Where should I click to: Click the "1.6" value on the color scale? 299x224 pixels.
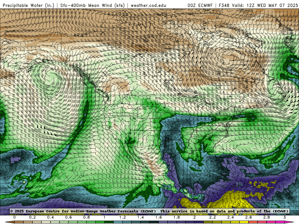click(158, 217)
